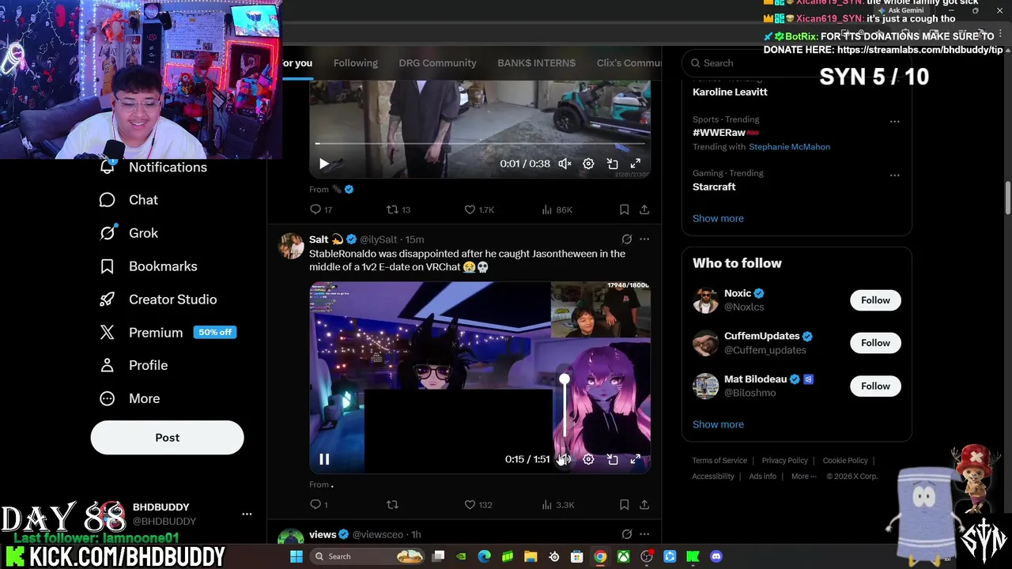Open more options on Salt's tweet

click(644, 239)
